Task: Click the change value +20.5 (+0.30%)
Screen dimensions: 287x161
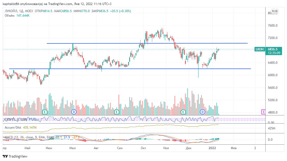Action: pos(121,11)
